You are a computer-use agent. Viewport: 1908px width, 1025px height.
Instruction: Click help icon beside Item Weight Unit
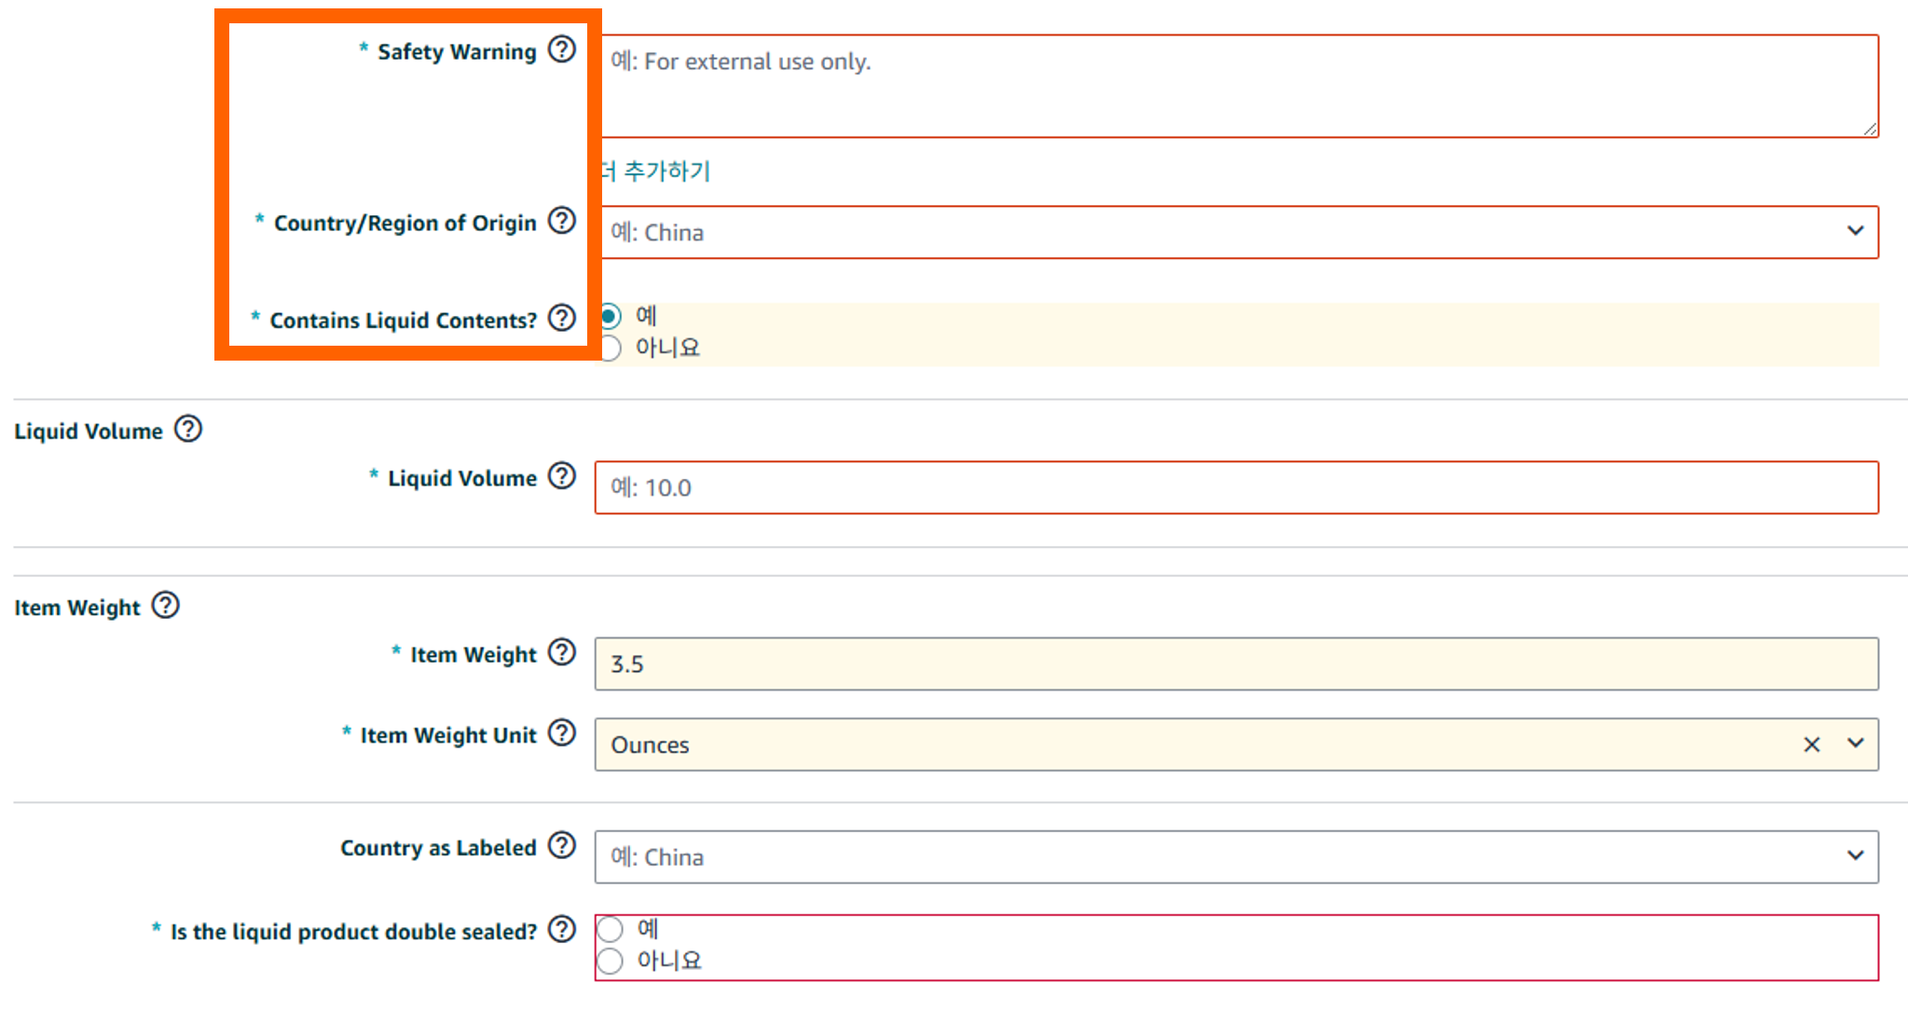[x=561, y=733]
